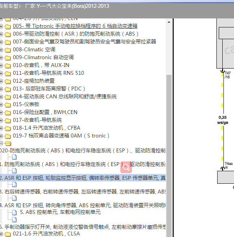Click T47/18 connector label in diagram
Image resolution: width=234 pixels, height=237 pixels.
click(227, 75)
